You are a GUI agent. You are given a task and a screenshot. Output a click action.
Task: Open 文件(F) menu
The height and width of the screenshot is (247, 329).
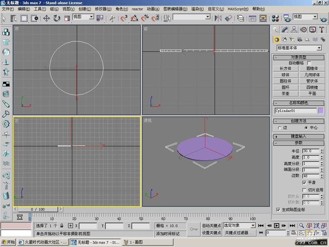coord(8,9)
